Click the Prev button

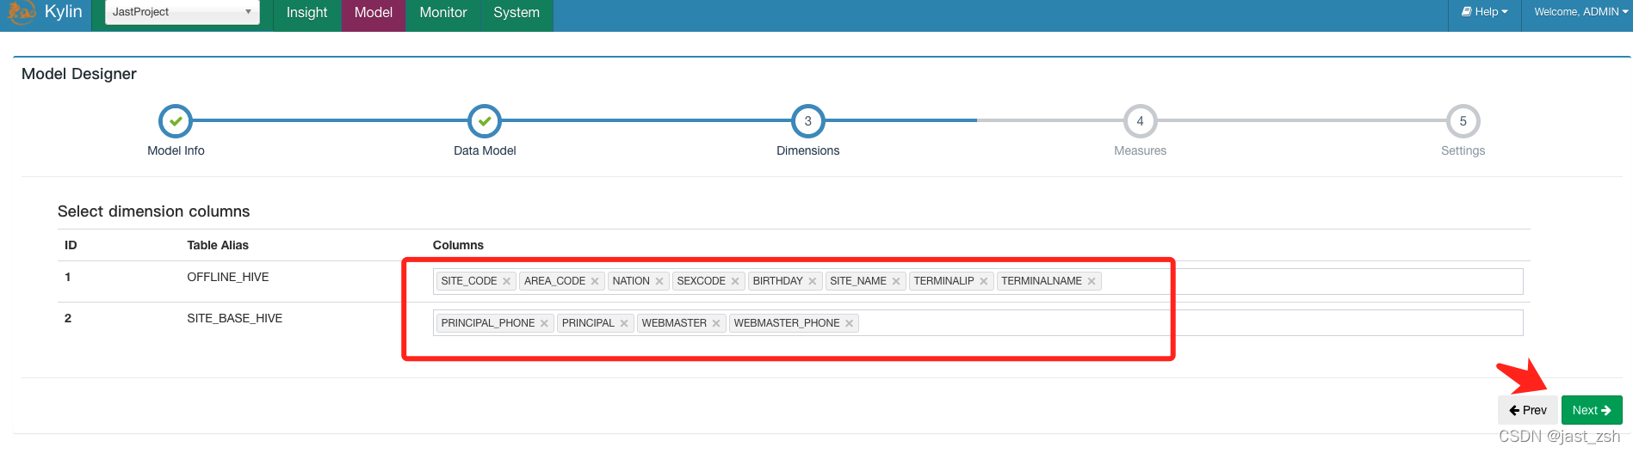click(x=1528, y=410)
